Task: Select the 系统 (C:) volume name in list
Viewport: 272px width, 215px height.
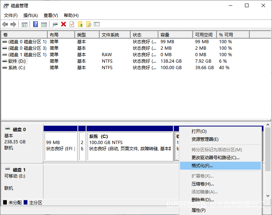Action: coord(17,68)
